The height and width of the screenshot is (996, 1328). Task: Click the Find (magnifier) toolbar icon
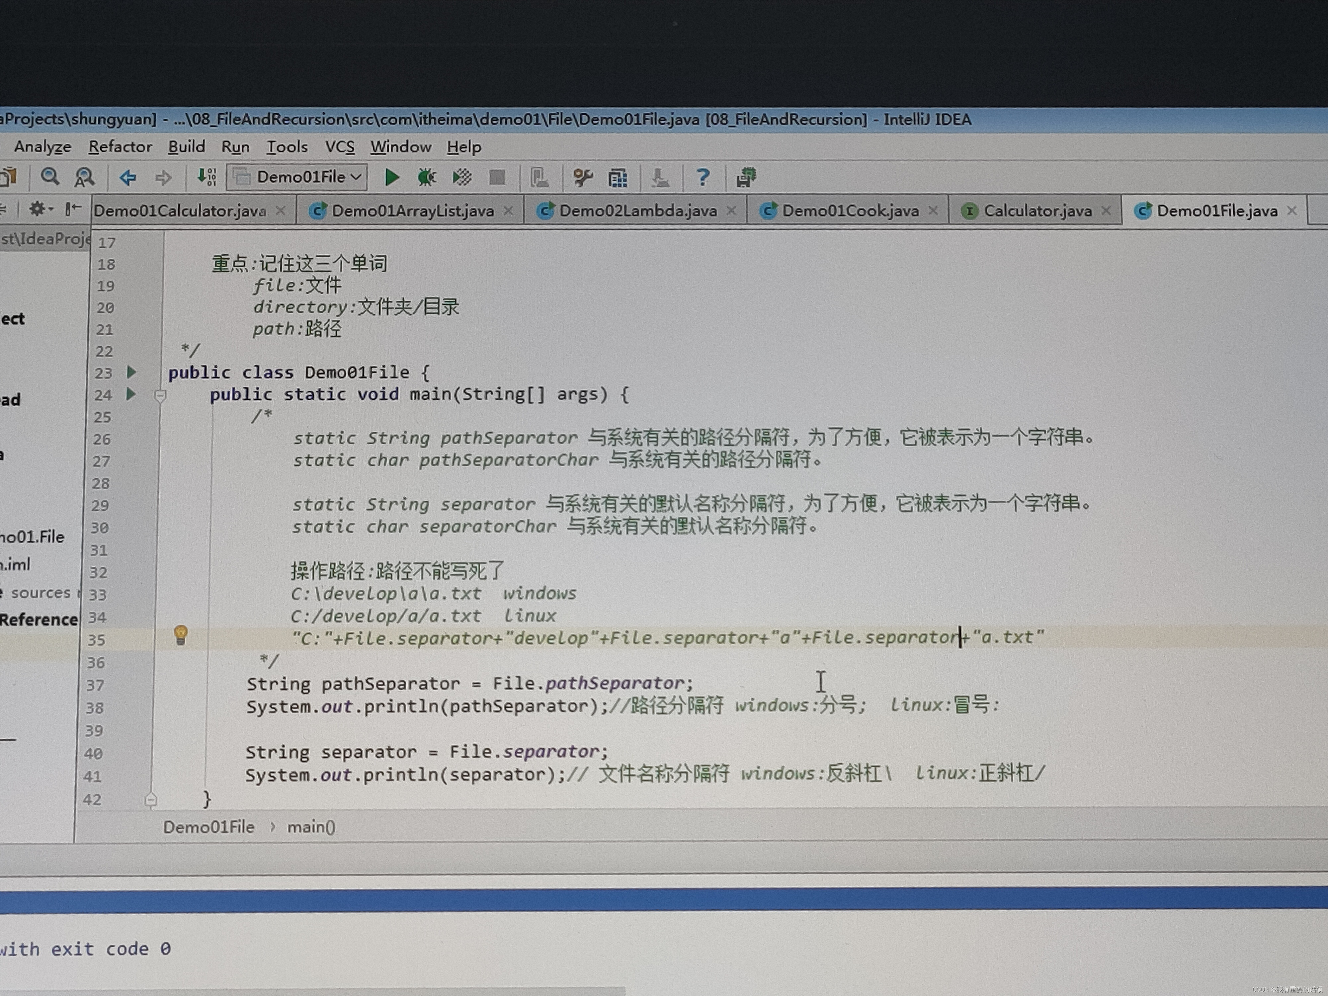50,177
